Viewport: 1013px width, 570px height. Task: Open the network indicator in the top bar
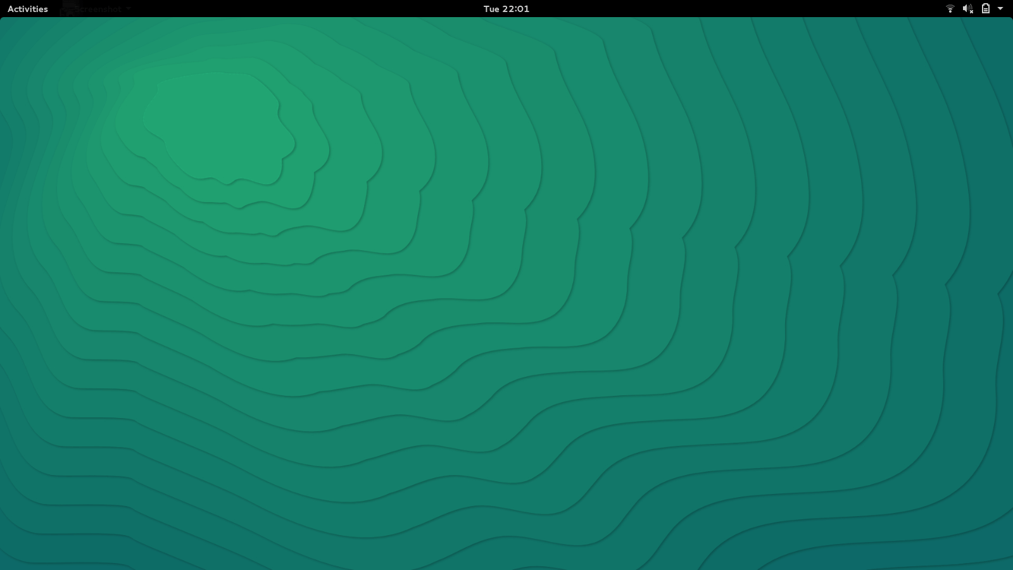(950, 9)
